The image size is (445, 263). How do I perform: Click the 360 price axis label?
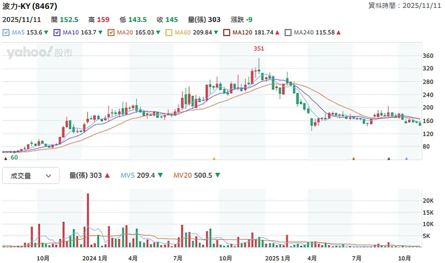tap(428, 56)
